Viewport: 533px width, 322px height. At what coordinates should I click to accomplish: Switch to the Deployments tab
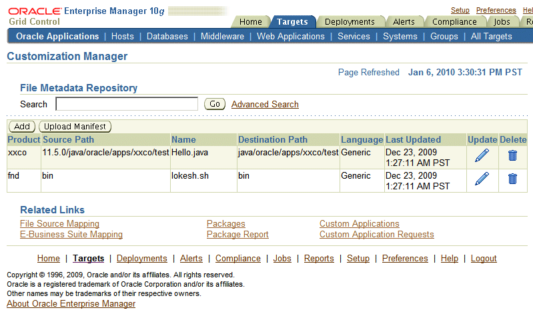(350, 22)
